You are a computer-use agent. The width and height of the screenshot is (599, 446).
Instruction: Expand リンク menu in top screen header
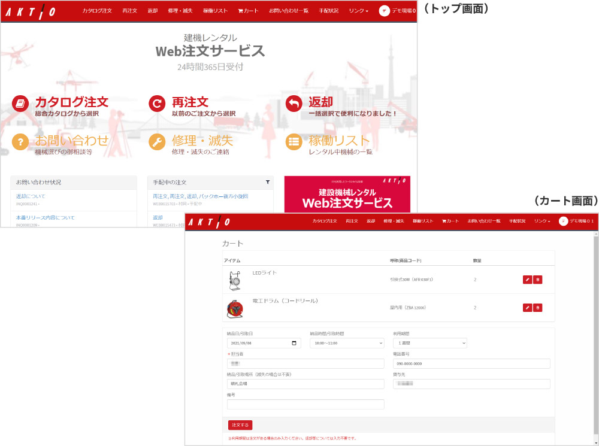coord(358,11)
